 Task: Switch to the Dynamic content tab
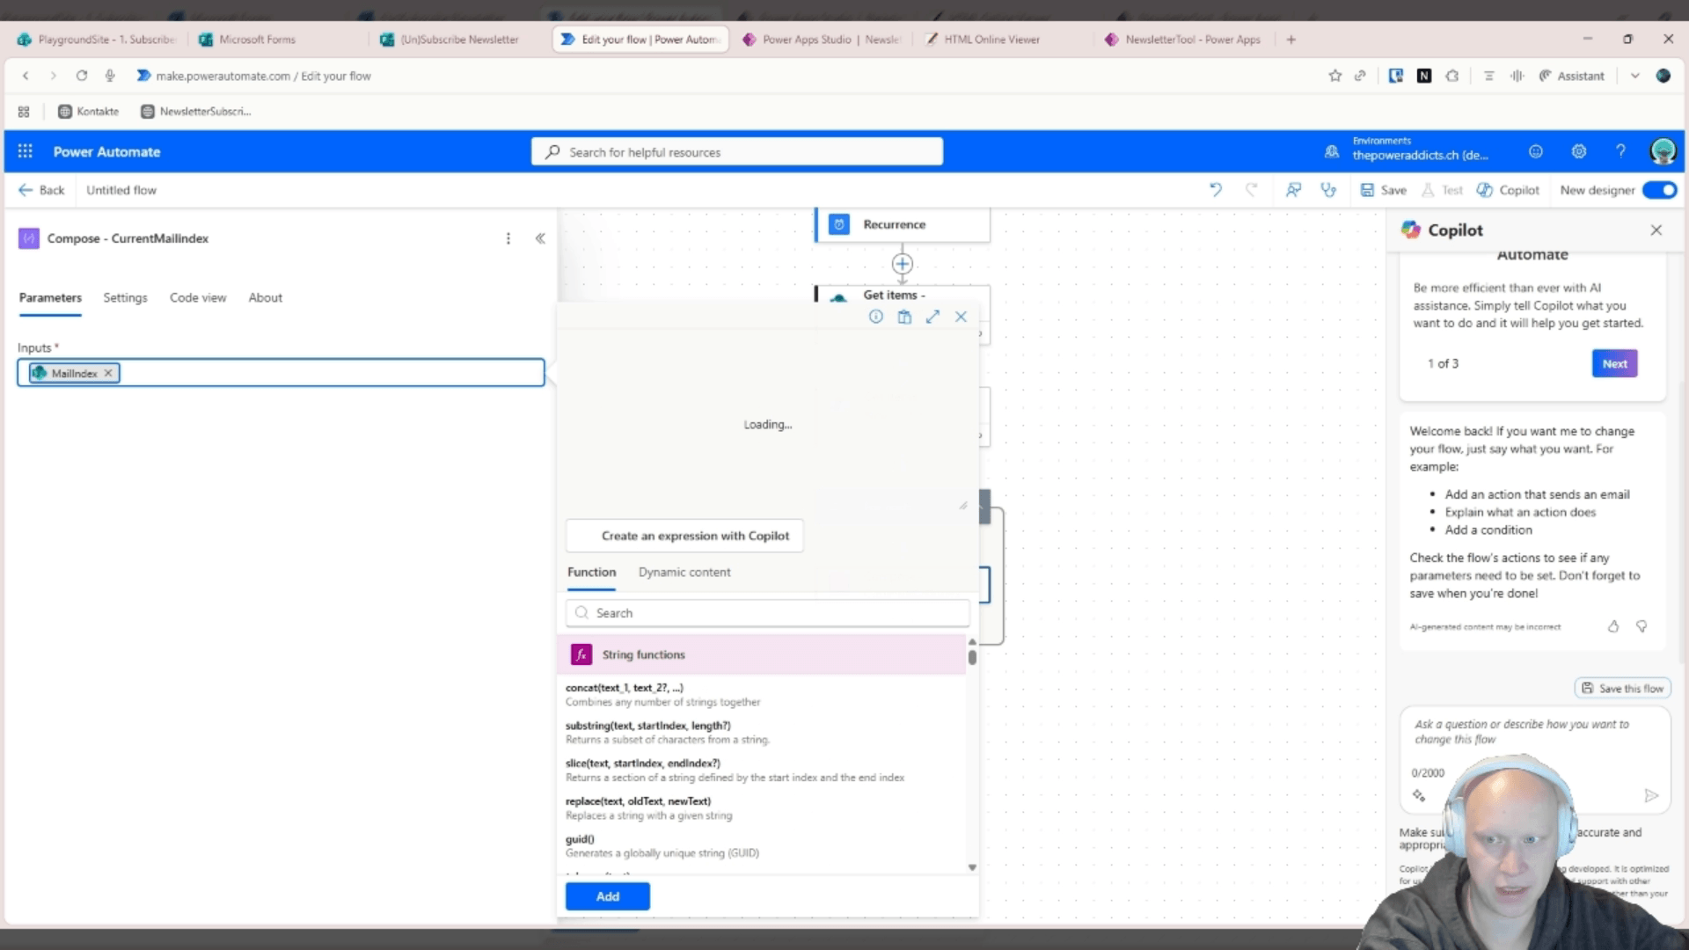684,572
